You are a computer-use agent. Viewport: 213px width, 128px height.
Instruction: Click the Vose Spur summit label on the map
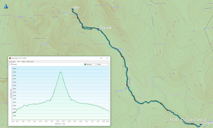click(x=77, y=8)
